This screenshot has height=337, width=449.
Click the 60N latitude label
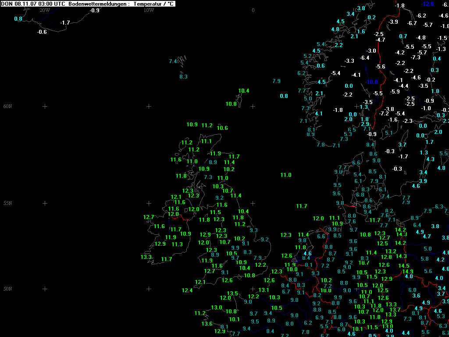point(7,106)
